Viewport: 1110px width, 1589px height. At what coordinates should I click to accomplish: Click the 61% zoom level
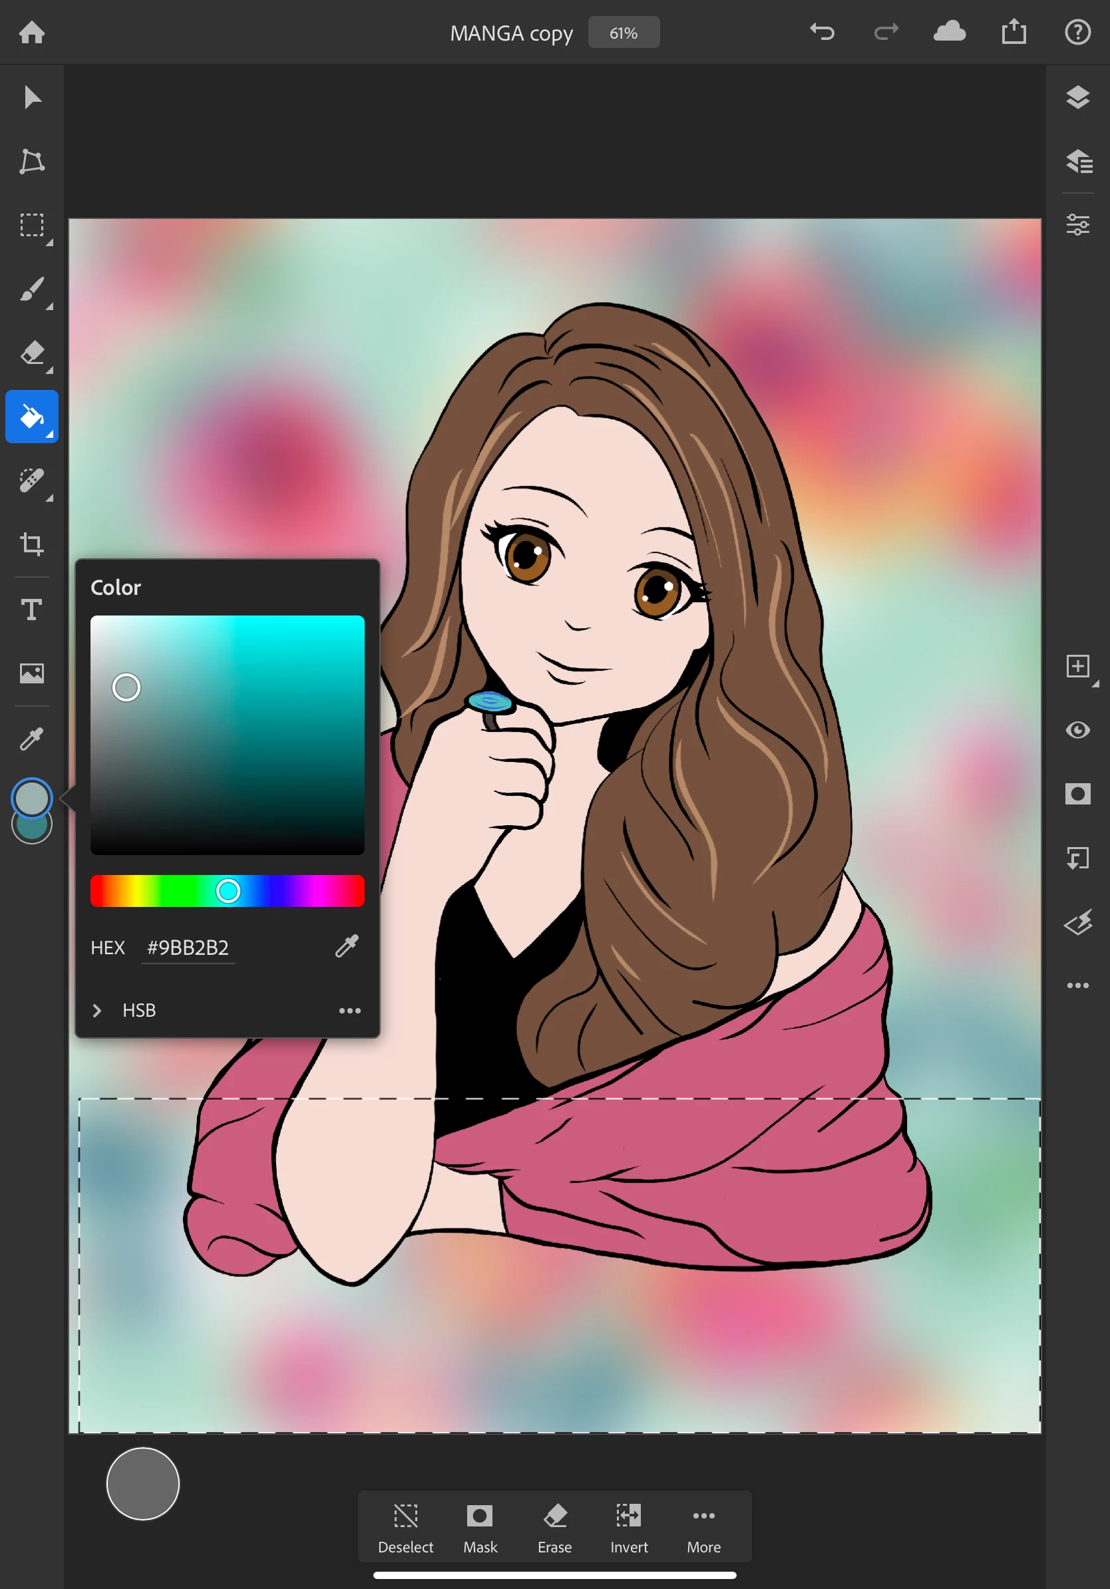click(x=624, y=33)
